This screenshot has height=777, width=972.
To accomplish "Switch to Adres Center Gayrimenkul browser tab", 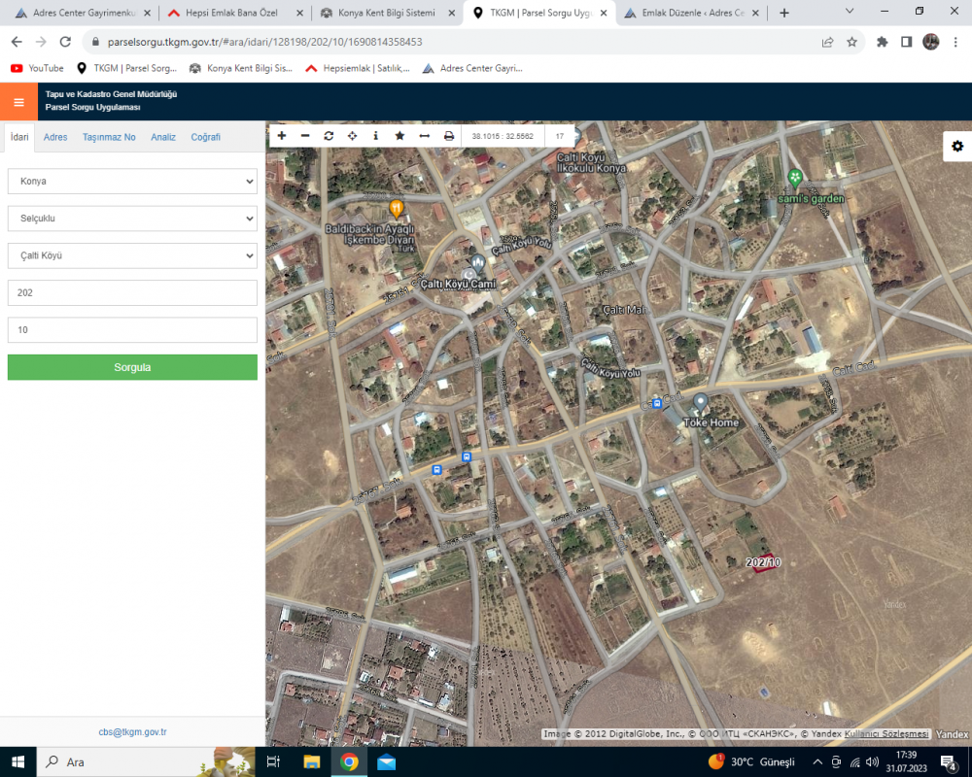I will [81, 13].
